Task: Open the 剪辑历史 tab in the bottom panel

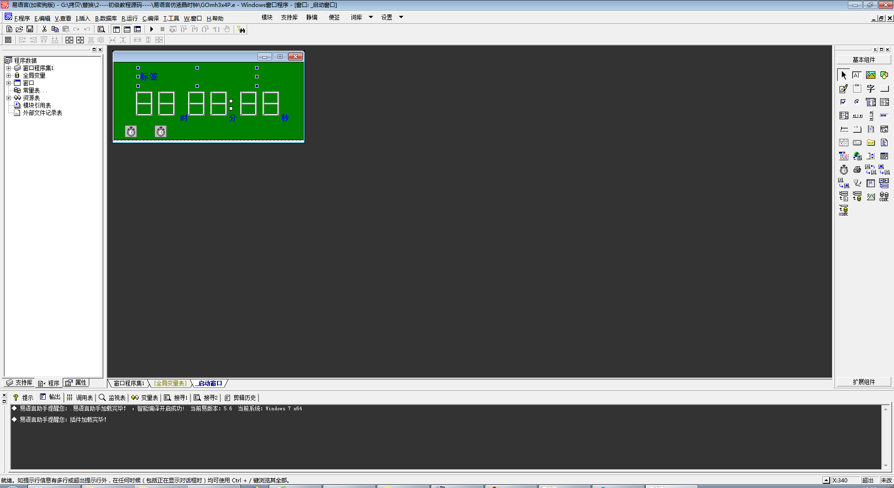Action: pos(240,398)
